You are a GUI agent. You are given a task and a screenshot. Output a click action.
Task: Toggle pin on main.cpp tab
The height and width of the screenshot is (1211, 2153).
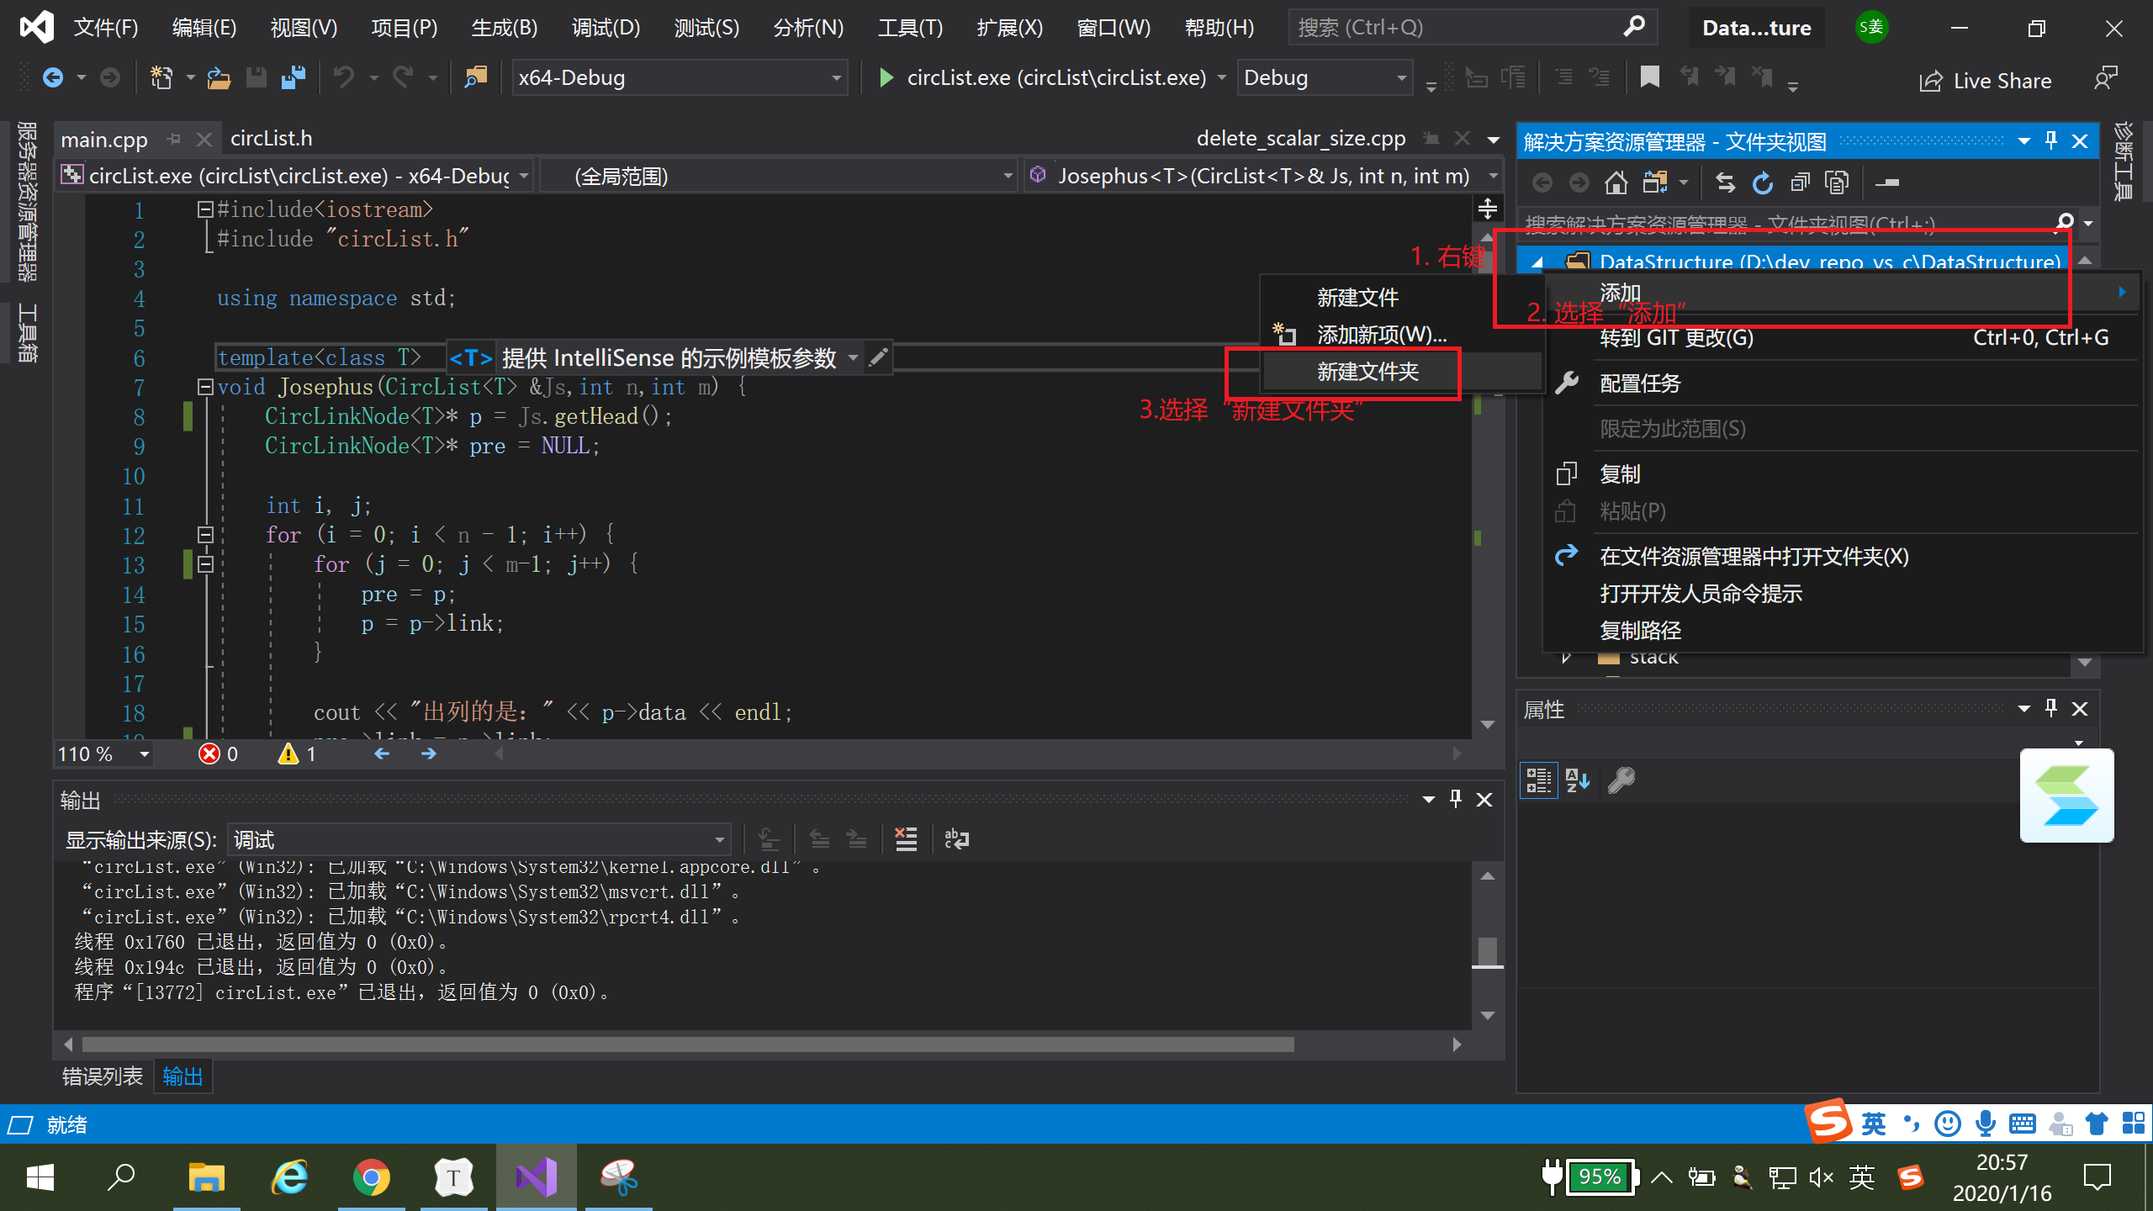[x=174, y=139]
